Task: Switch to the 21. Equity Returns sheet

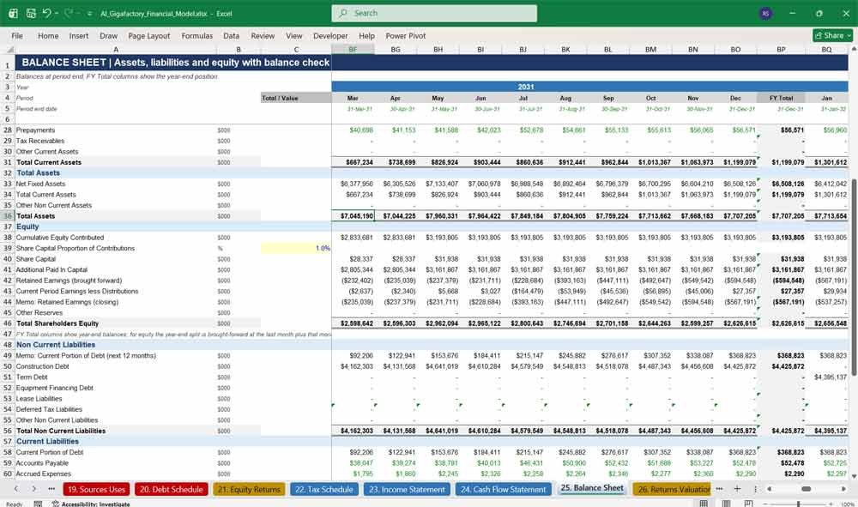Action: (249, 489)
